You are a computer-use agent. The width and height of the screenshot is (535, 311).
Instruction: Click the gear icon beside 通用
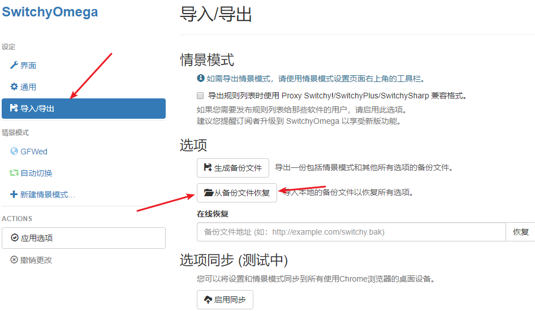coord(14,87)
